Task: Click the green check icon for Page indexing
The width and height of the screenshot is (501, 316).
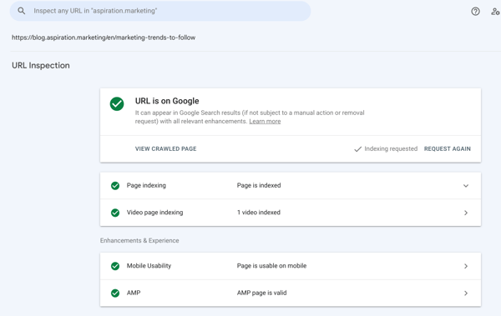Action: pos(115,186)
